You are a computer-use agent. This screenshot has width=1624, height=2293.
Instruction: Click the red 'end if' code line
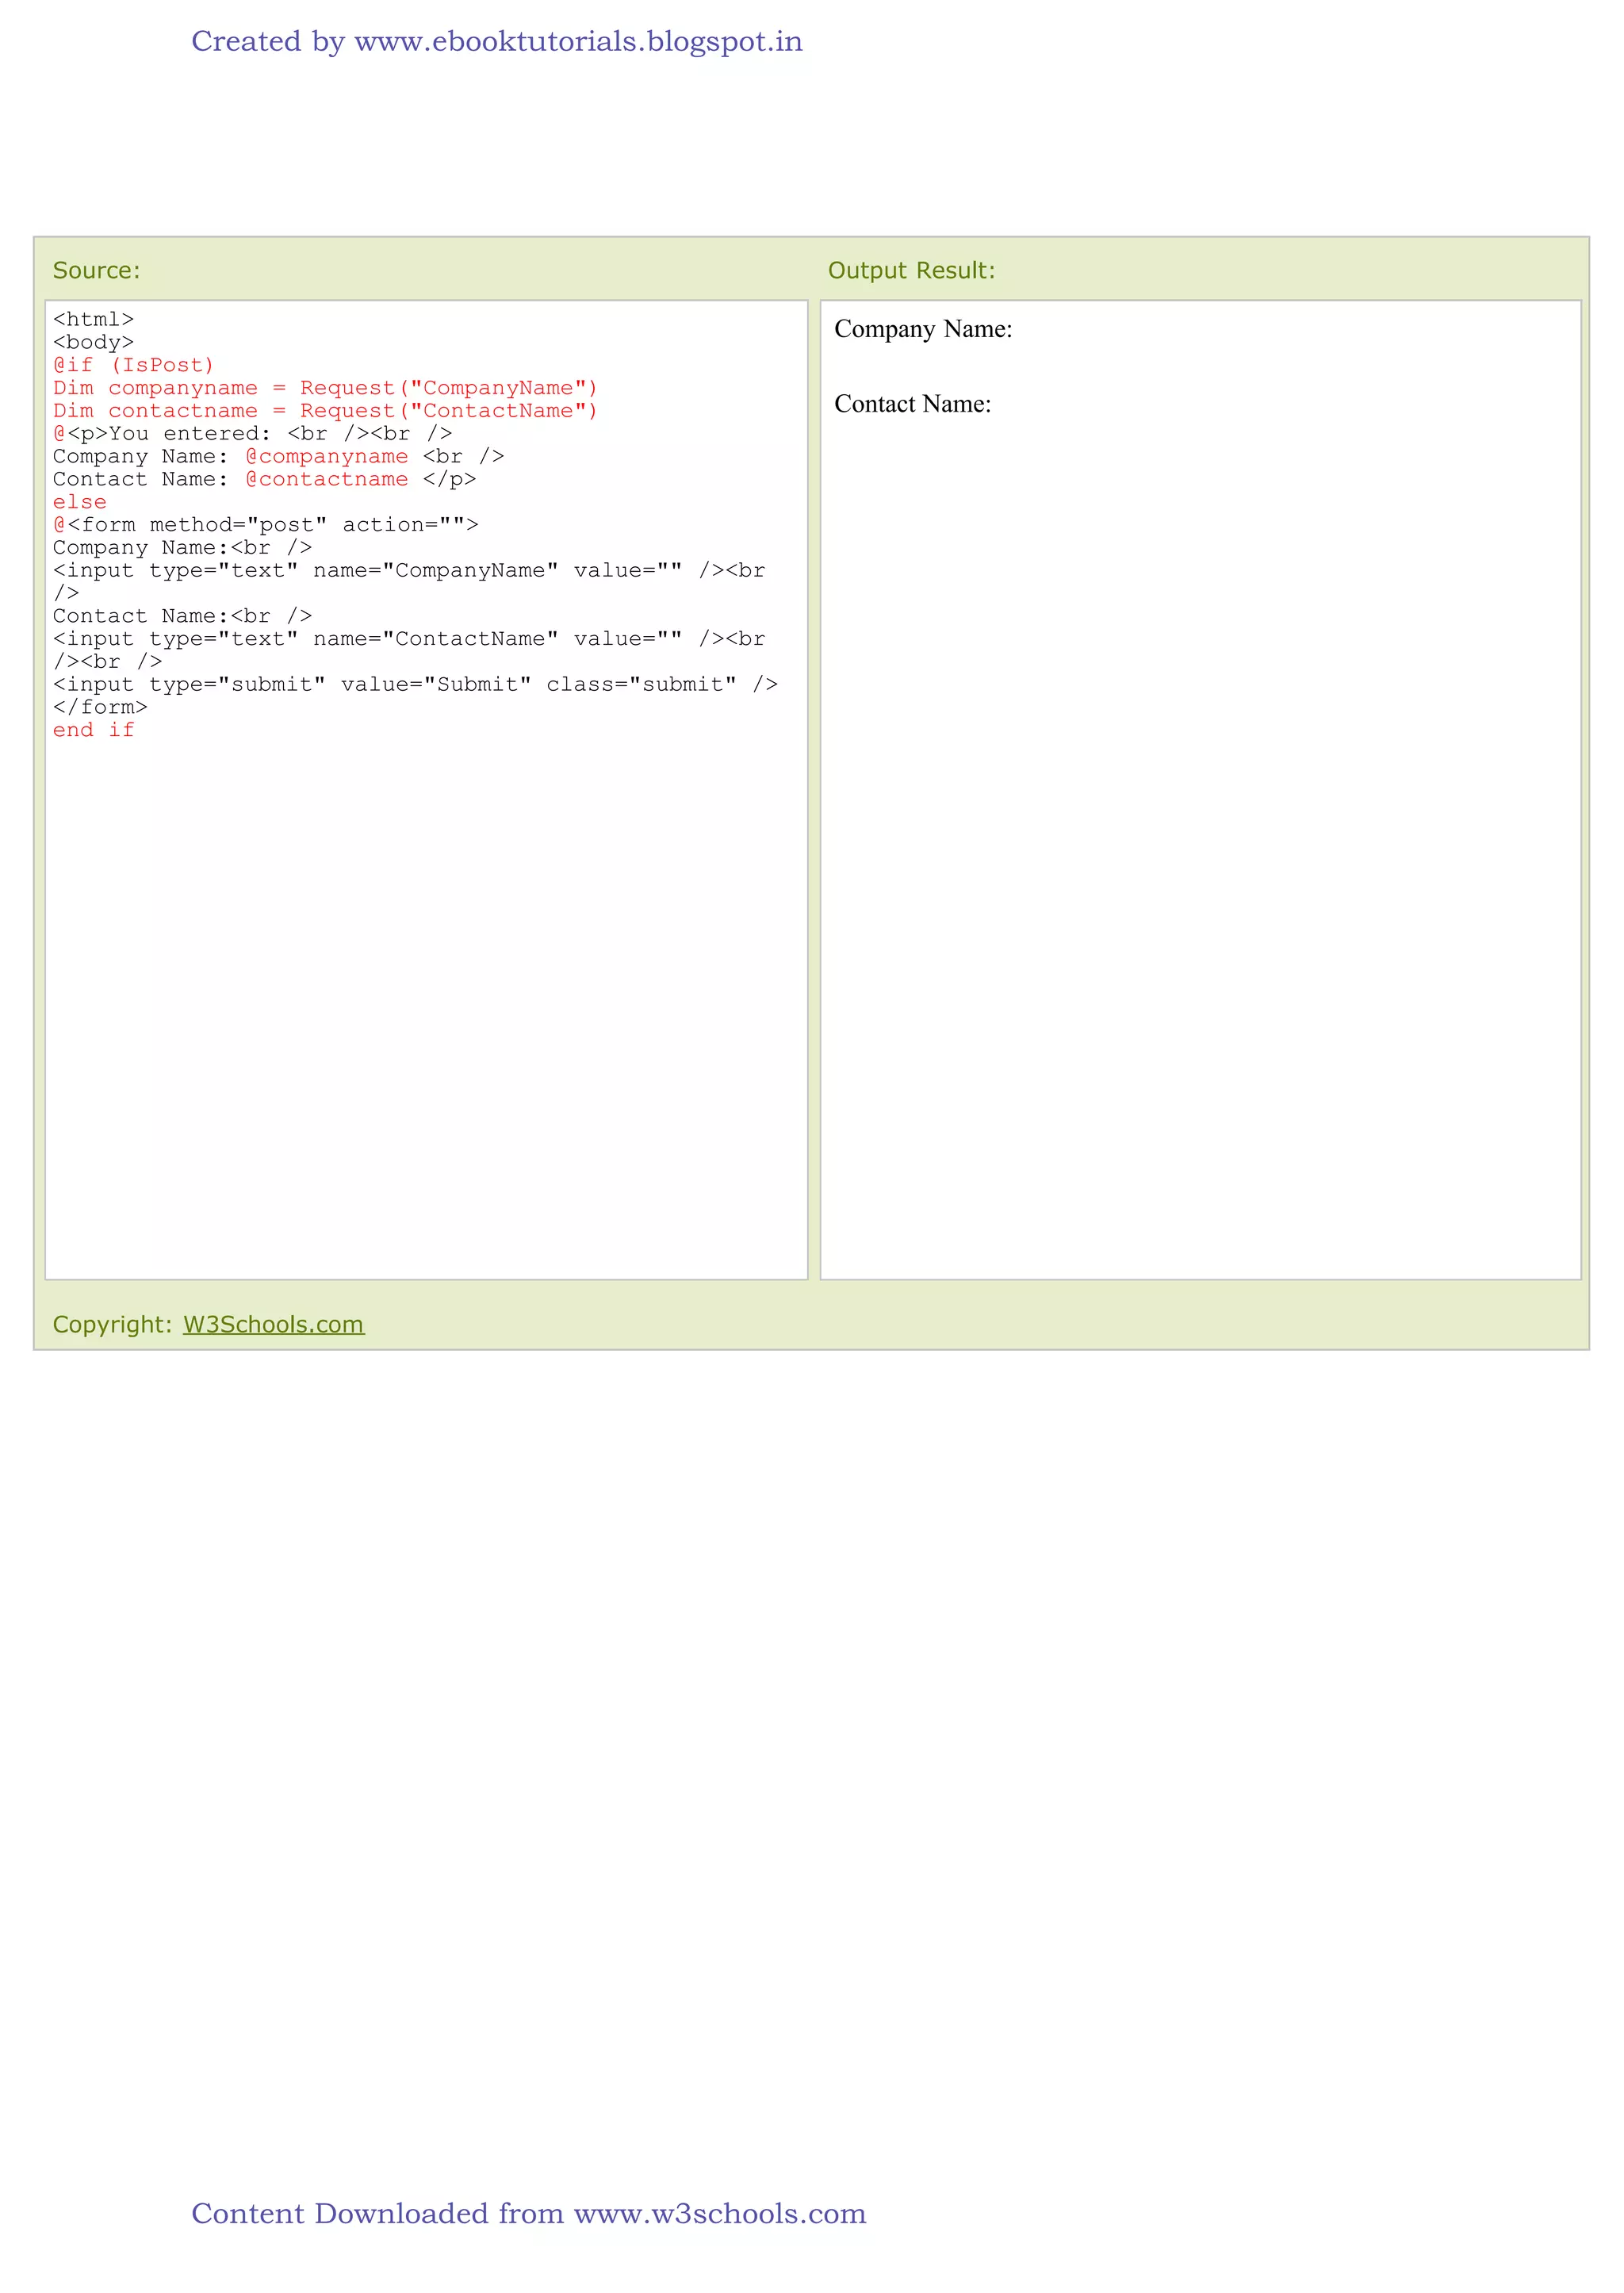(x=93, y=730)
